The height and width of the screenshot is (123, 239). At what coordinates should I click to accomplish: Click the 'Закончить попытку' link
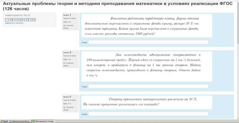14,23
